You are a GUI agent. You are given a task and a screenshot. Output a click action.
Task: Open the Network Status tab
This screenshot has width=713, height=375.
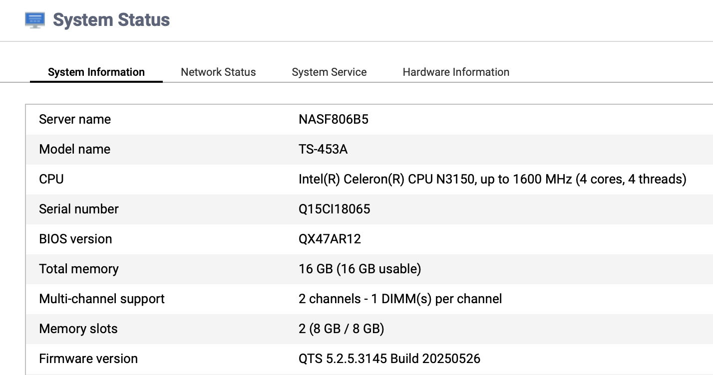pyautogui.click(x=218, y=72)
